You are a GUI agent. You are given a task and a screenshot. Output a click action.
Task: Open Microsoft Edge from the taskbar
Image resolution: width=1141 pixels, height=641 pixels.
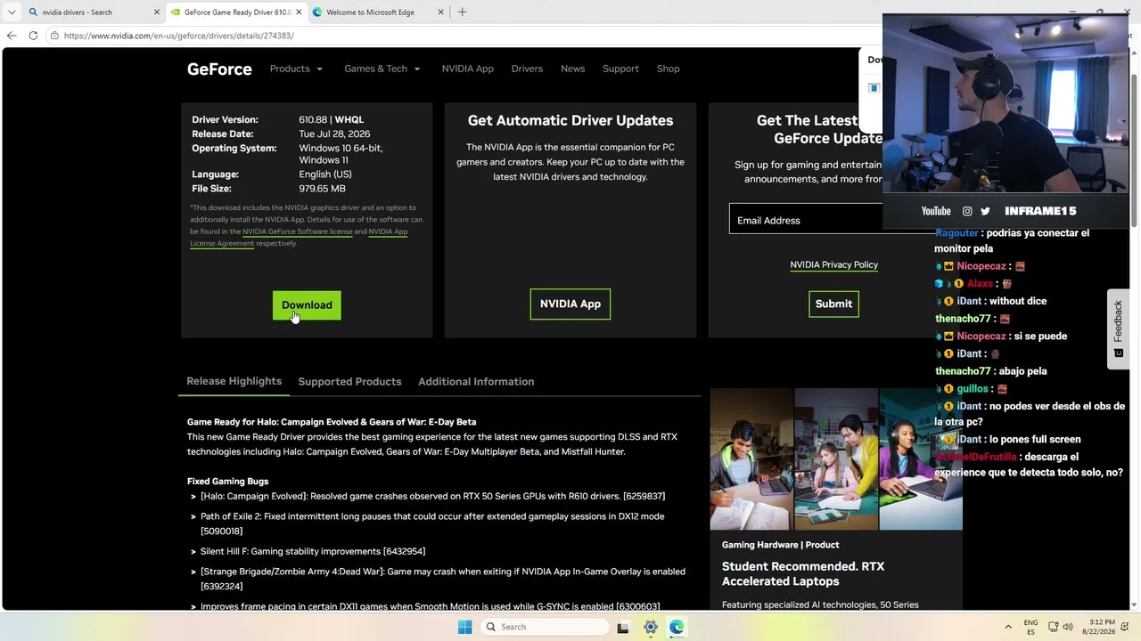coord(677,627)
